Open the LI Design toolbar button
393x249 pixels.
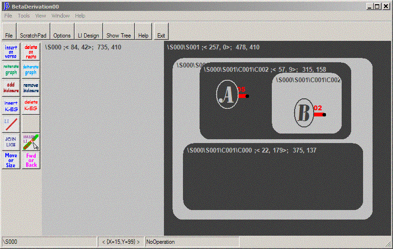point(89,36)
